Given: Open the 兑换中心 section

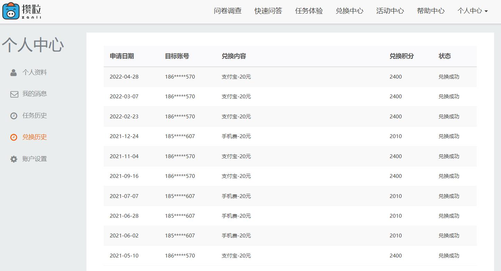Looking at the screenshot, I should pyautogui.click(x=350, y=11).
